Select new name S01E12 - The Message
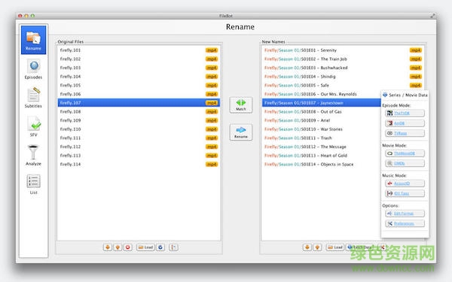 [x=322, y=147]
